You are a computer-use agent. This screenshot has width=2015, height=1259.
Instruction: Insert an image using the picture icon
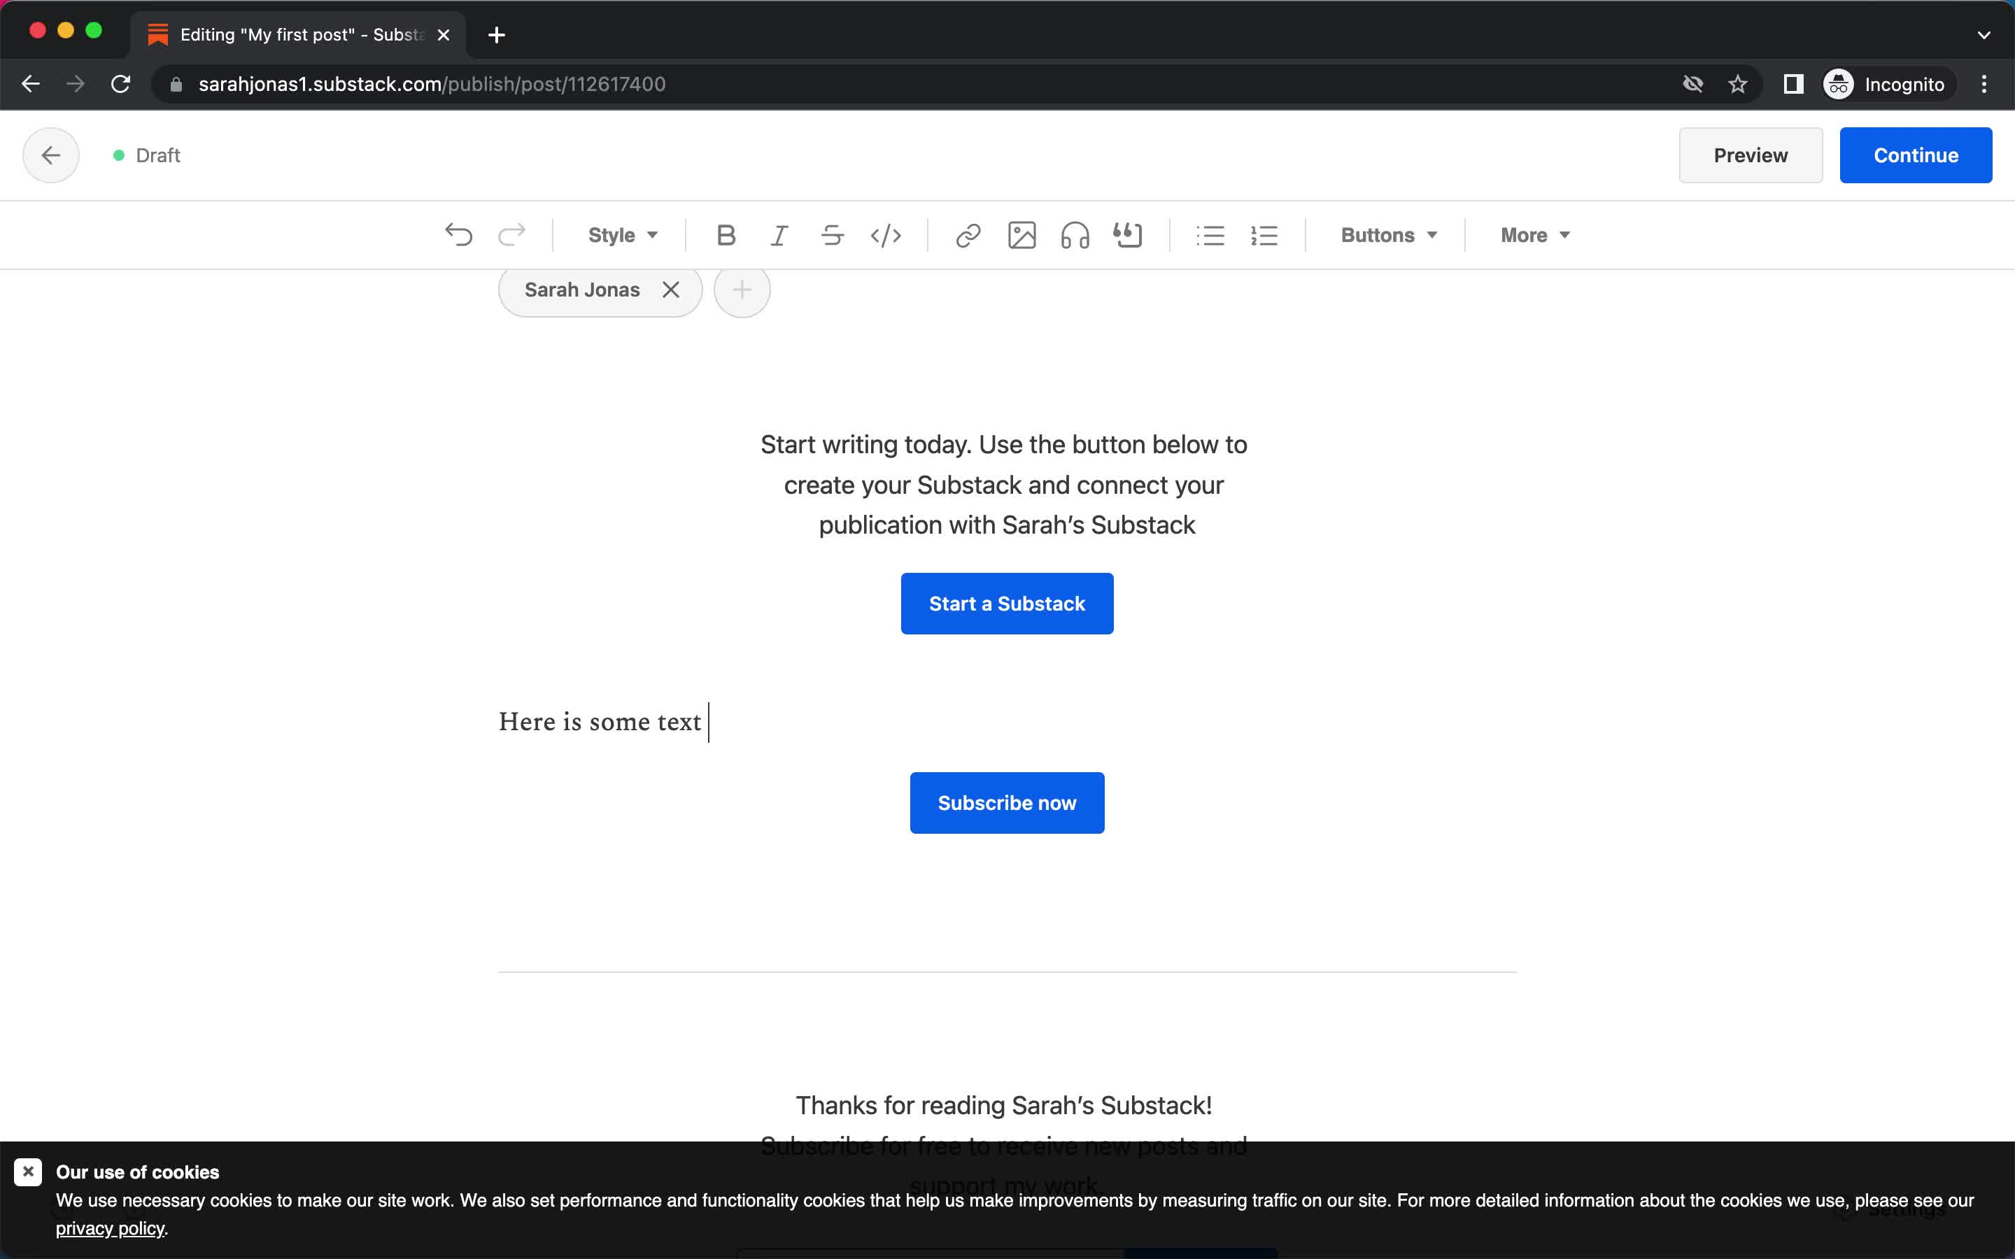pos(1021,236)
